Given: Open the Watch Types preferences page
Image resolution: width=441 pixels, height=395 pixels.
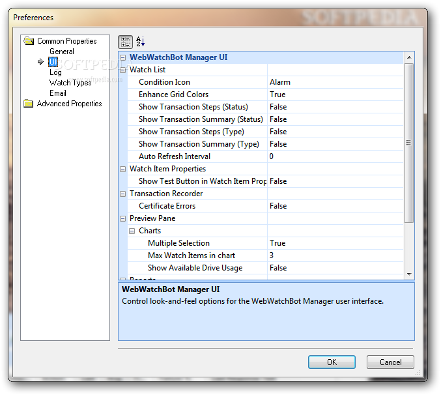Looking at the screenshot, I should point(70,83).
